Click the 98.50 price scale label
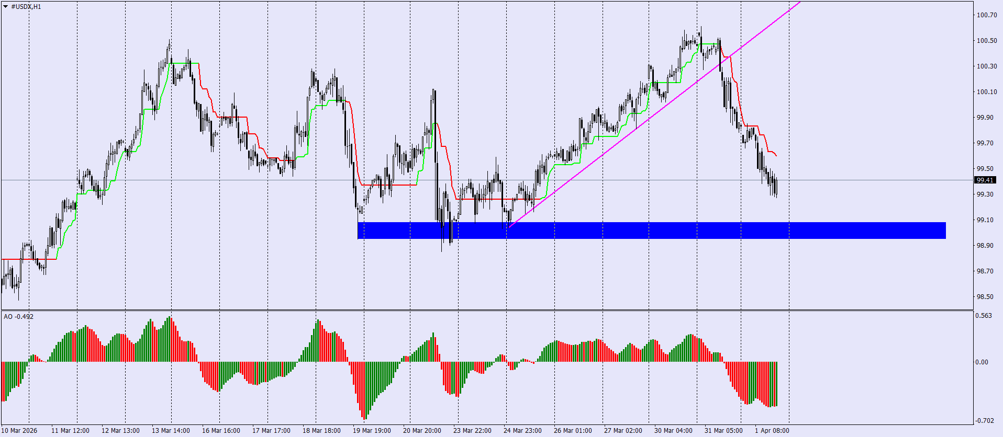Image resolution: width=1003 pixels, height=437 pixels. [x=985, y=297]
